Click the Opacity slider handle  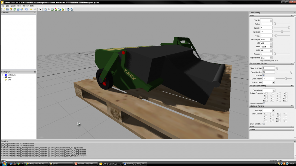point(289,28)
